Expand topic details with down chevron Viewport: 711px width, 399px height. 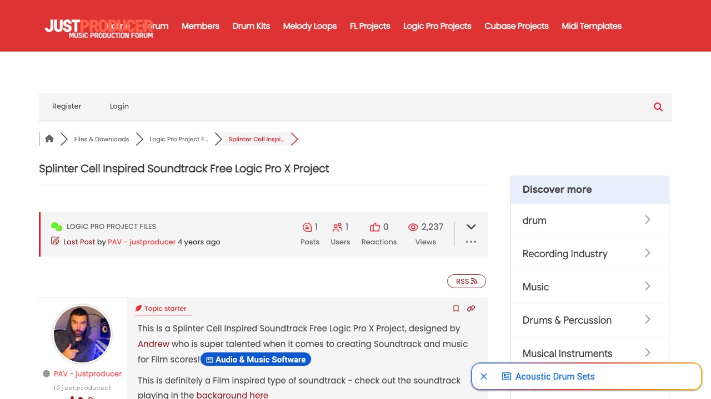tap(471, 227)
